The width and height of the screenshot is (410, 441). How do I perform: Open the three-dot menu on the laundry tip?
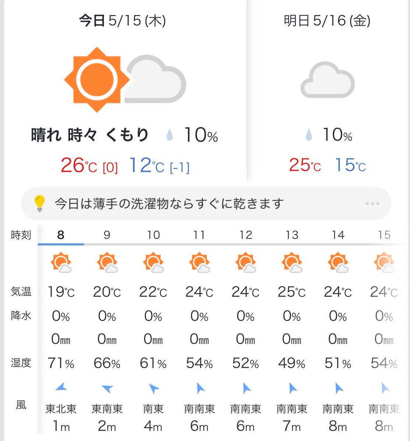pos(372,204)
